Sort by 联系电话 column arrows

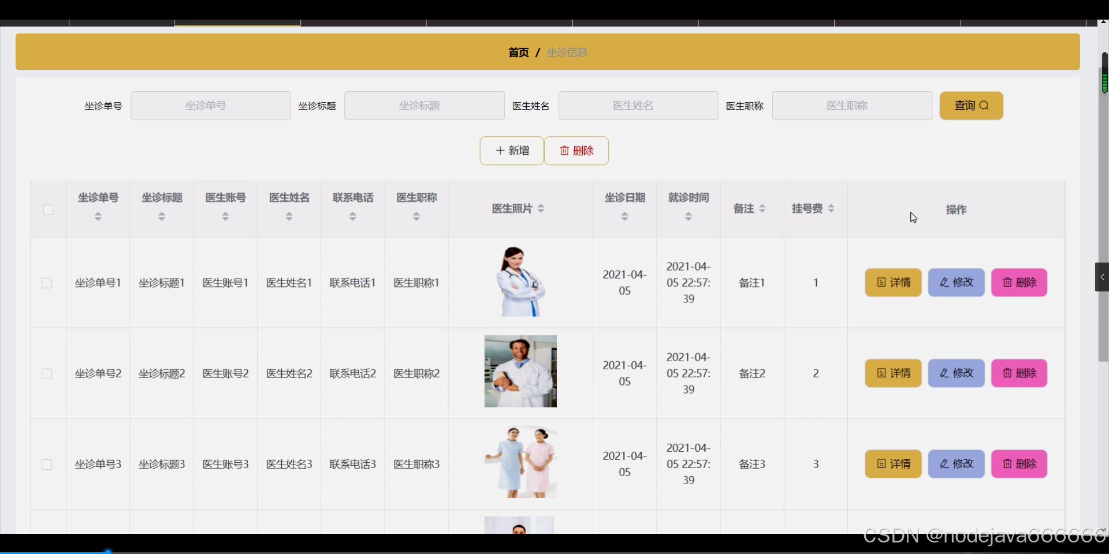[x=353, y=216]
